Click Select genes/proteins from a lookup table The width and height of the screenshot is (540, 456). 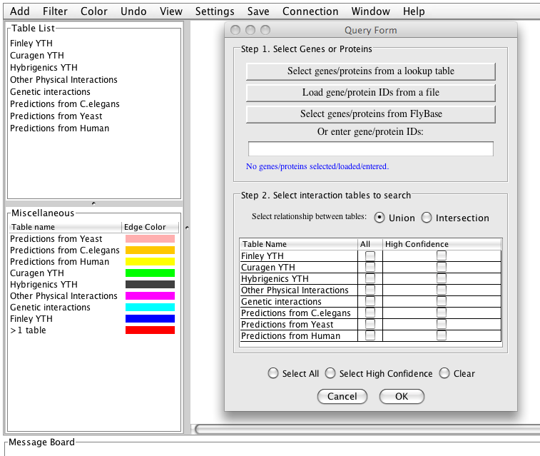click(370, 71)
